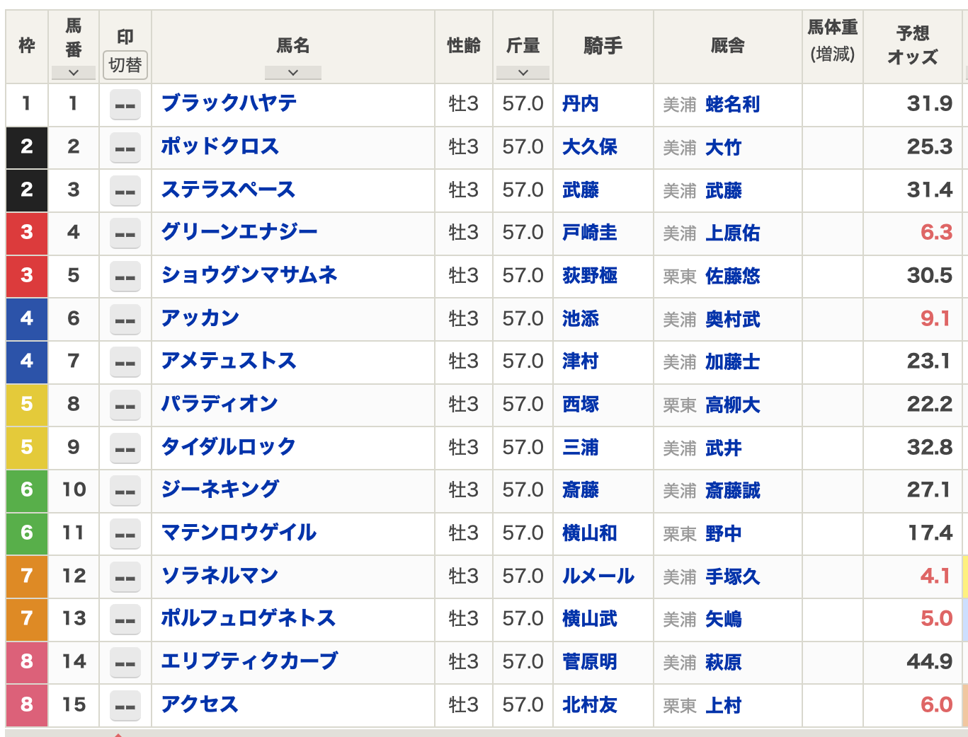This screenshot has width=968, height=737.
Task: Toggle the mark box for タイダルロック
Action: pos(125,448)
